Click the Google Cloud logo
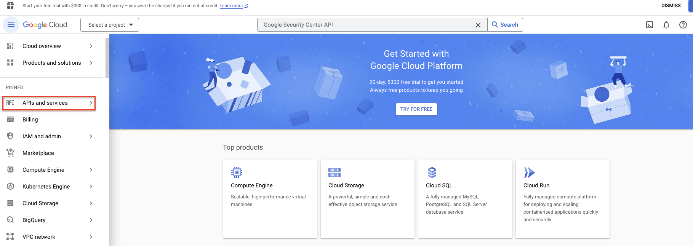The width and height of the screenshot is (693, 246). click(x=45, y=25)
